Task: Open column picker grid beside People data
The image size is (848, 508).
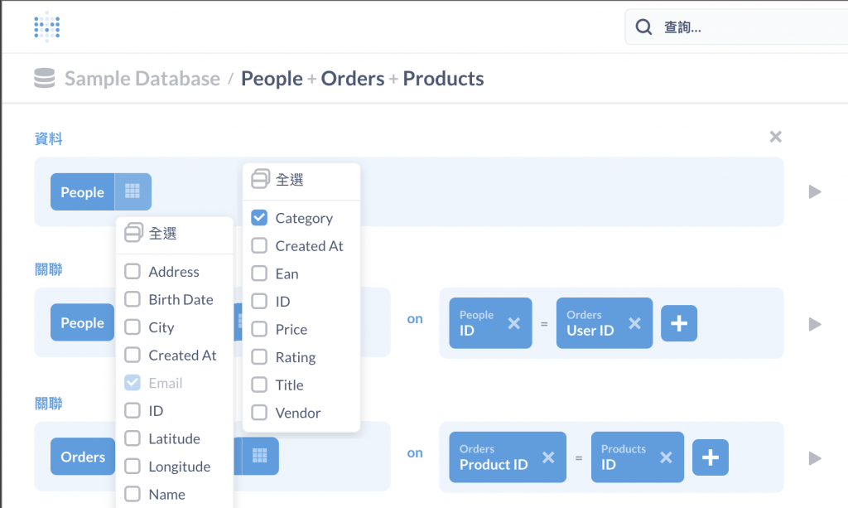Action: [132, 191]
